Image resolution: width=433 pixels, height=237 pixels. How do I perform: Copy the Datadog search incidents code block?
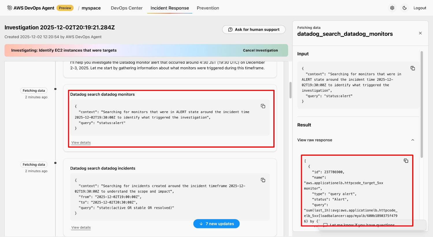coord(263,180)
